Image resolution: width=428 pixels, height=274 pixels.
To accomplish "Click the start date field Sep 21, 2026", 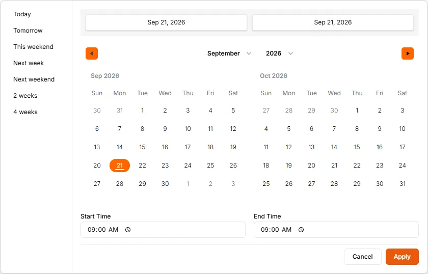I will pos(166,22).
